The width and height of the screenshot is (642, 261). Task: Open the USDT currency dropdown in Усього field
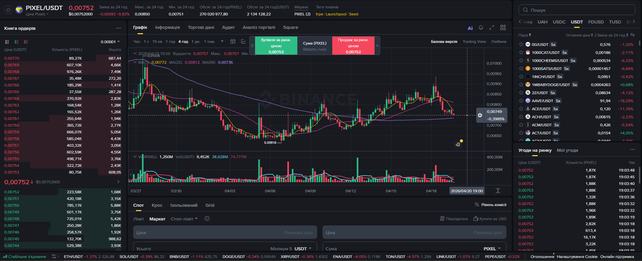coord(303,249)
